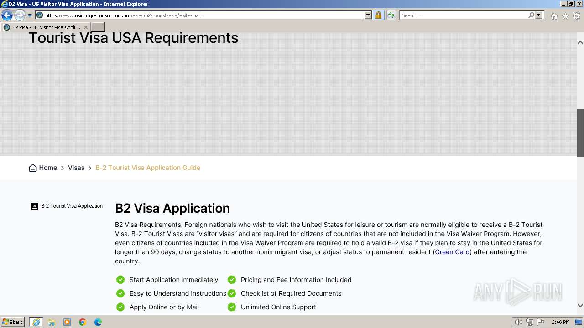
Task: Click the volume speaker tray icon
Action: [x=519, y=322]
